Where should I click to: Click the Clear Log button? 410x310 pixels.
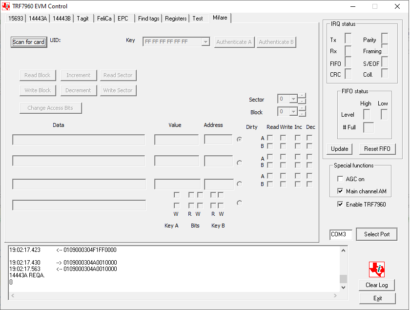click(x=376, y=285)
